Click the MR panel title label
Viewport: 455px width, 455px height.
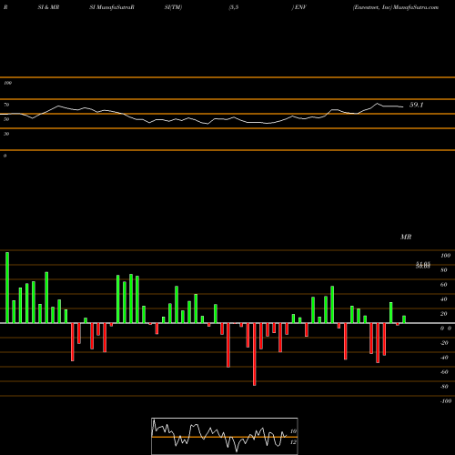(406, 237)
